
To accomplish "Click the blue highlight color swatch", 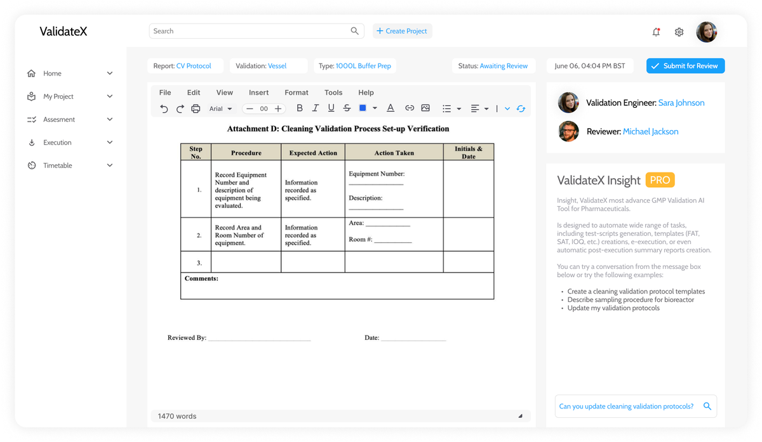I will click(x=363, y=108).
